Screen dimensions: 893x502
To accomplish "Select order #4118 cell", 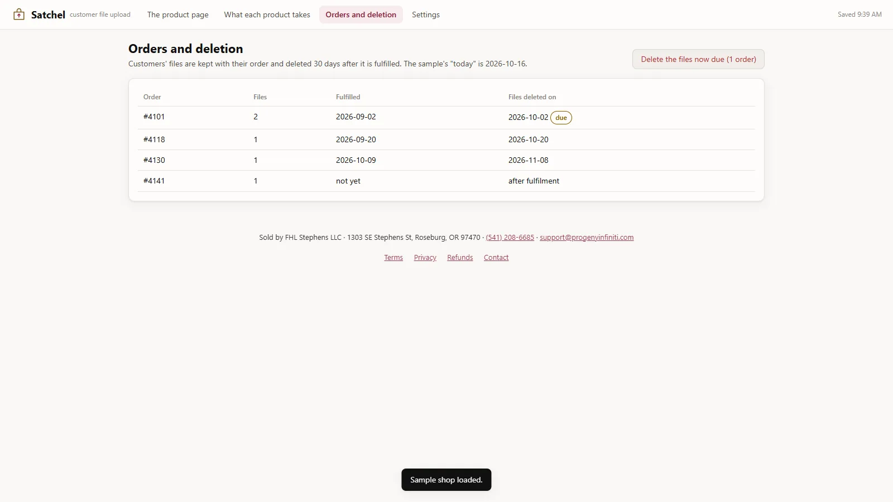I will pyautogui.click(x=154, y=139).
